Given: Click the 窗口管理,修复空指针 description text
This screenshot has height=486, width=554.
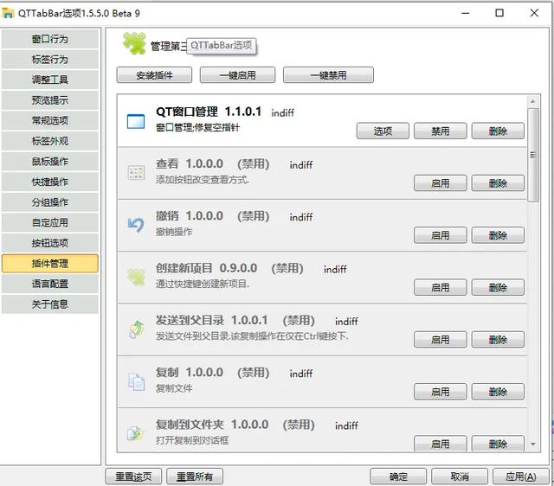Looking at the screenshot, I should click(197, 127).
